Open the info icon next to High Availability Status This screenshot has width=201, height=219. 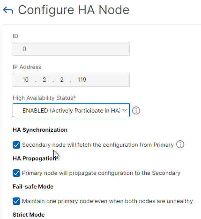pos(136,111)
